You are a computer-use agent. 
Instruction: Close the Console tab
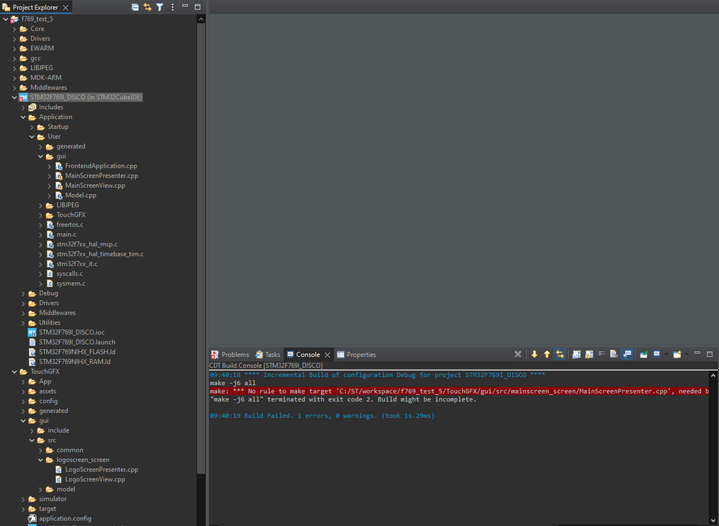tap(327, 355)
